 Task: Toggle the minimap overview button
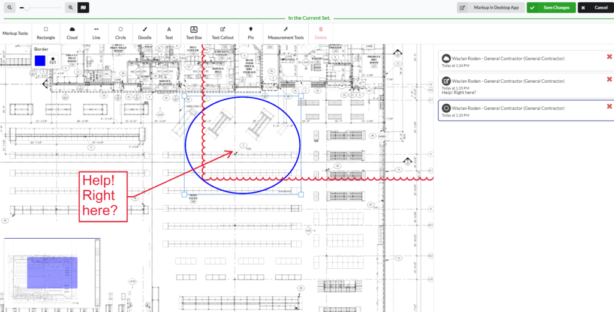83,7
